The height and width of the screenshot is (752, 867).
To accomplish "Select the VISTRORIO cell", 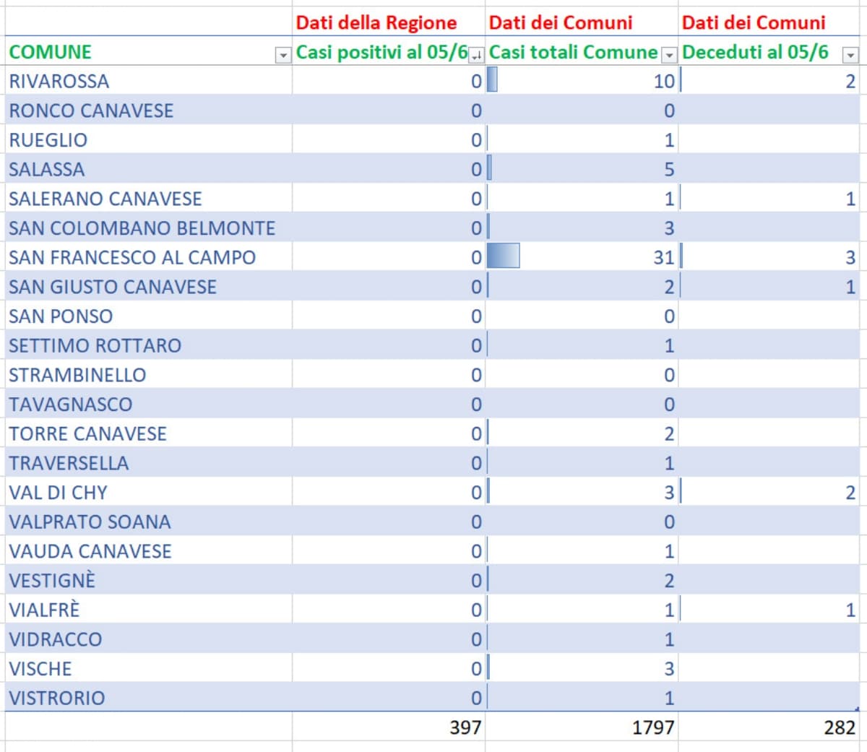I will coord(148,698).
